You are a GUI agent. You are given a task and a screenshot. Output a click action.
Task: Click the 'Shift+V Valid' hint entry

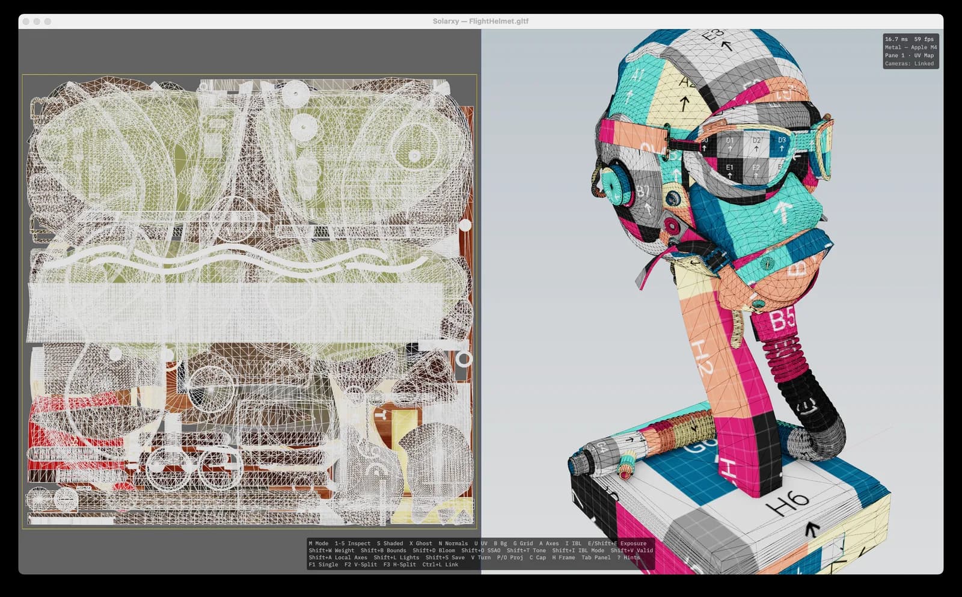pyautogui.click(x=632, y=551)
